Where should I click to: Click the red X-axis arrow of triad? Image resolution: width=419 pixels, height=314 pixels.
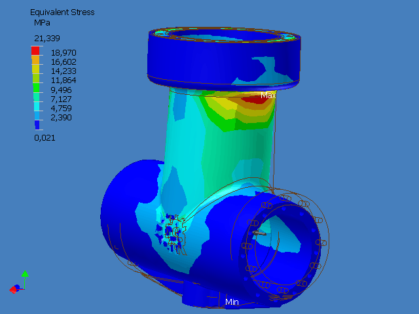coord(13,290)
